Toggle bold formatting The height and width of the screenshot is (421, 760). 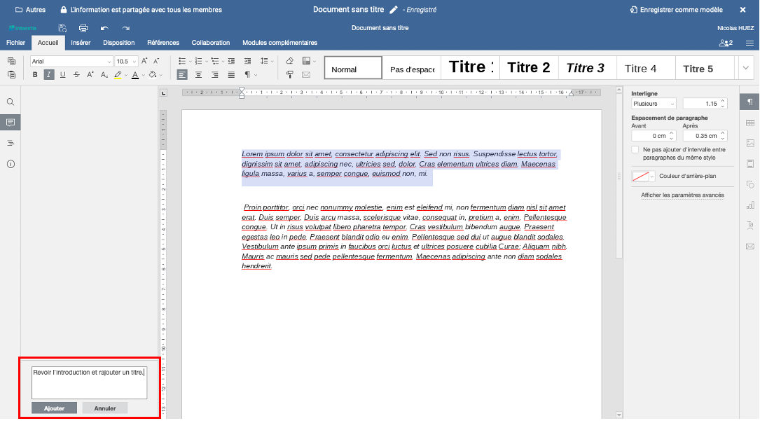(x=35, y=75)
